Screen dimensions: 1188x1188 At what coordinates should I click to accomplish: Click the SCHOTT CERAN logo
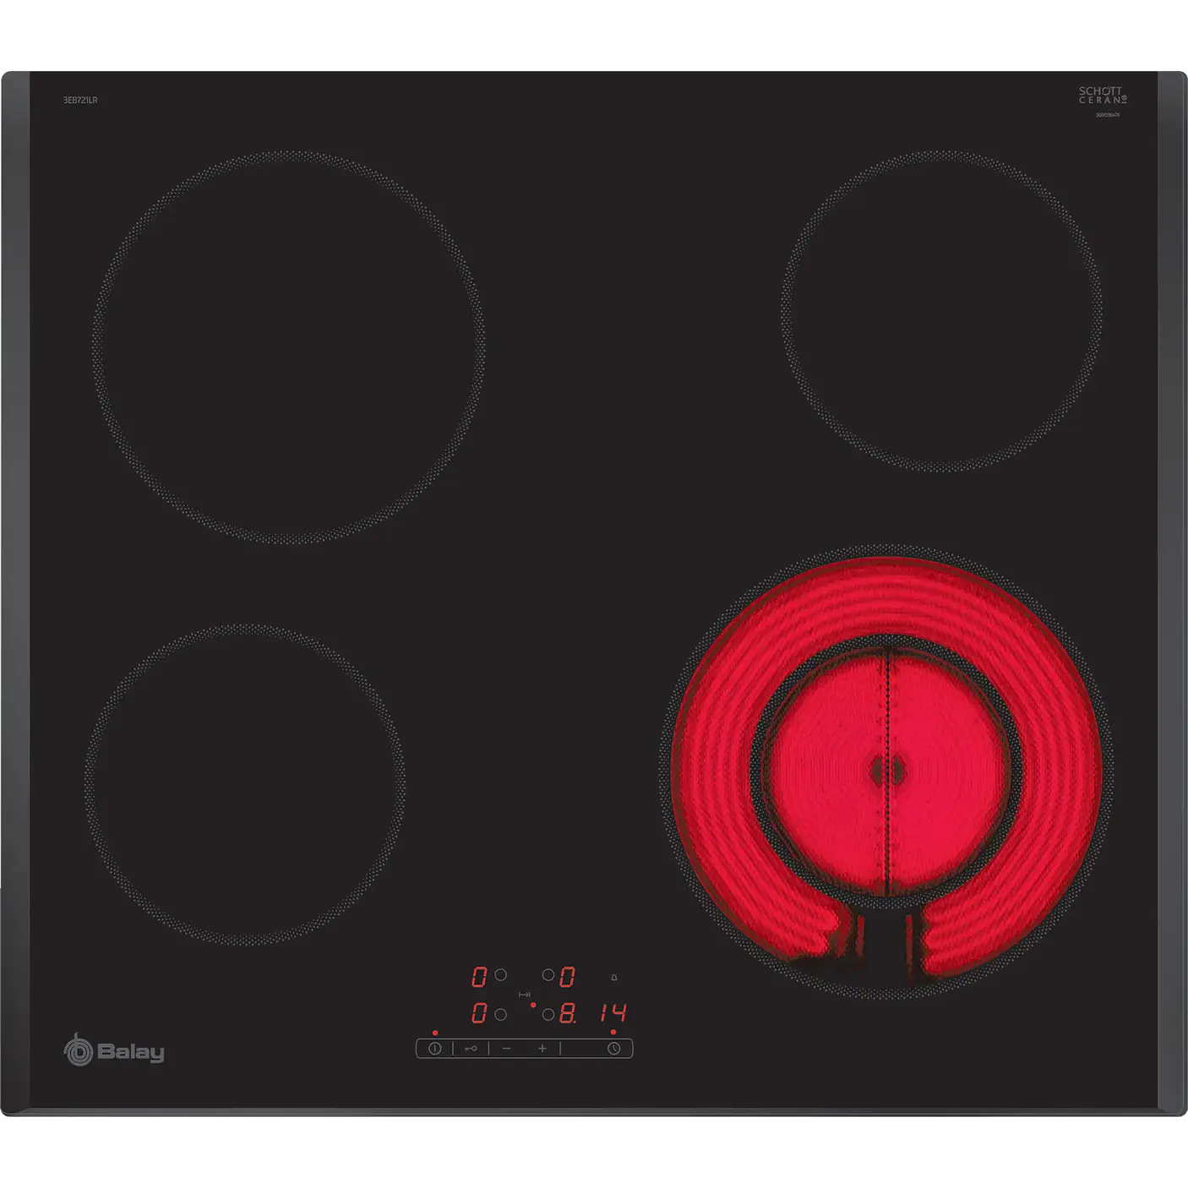coord(1102,95)
